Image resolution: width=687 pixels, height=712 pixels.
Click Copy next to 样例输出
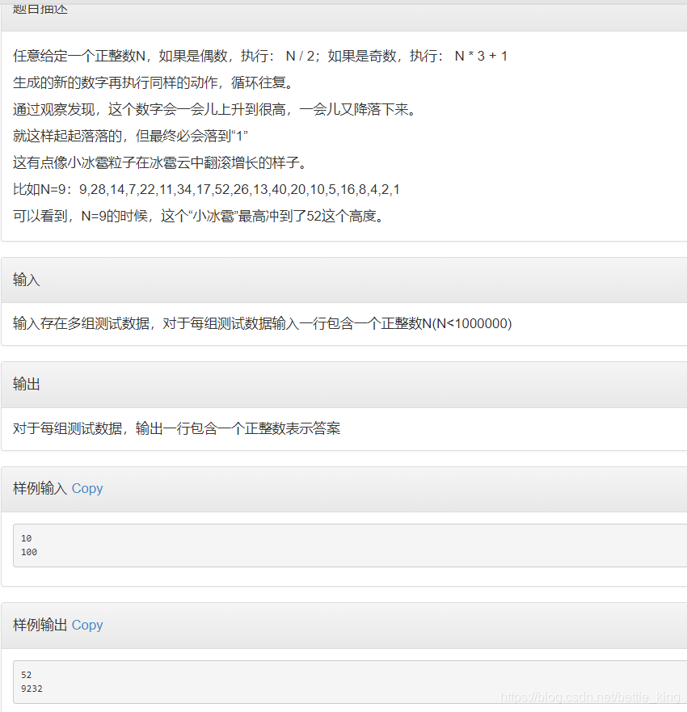[86, 625]
